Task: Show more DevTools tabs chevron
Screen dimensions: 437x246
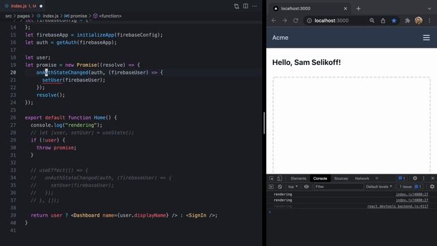Action: [377, 178]
